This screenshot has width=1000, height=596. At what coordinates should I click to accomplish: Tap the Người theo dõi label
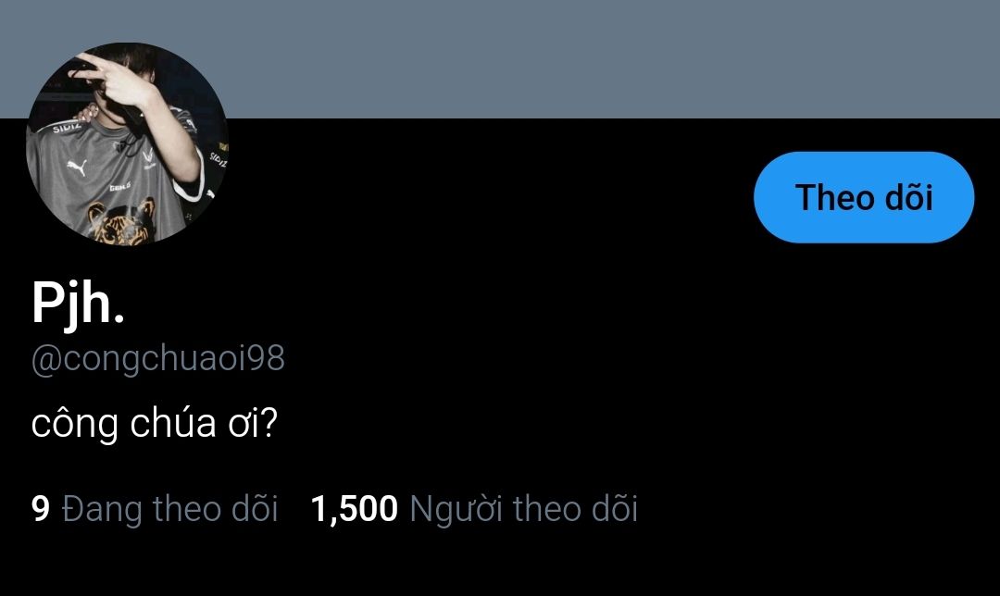click(x=523, y=509)
